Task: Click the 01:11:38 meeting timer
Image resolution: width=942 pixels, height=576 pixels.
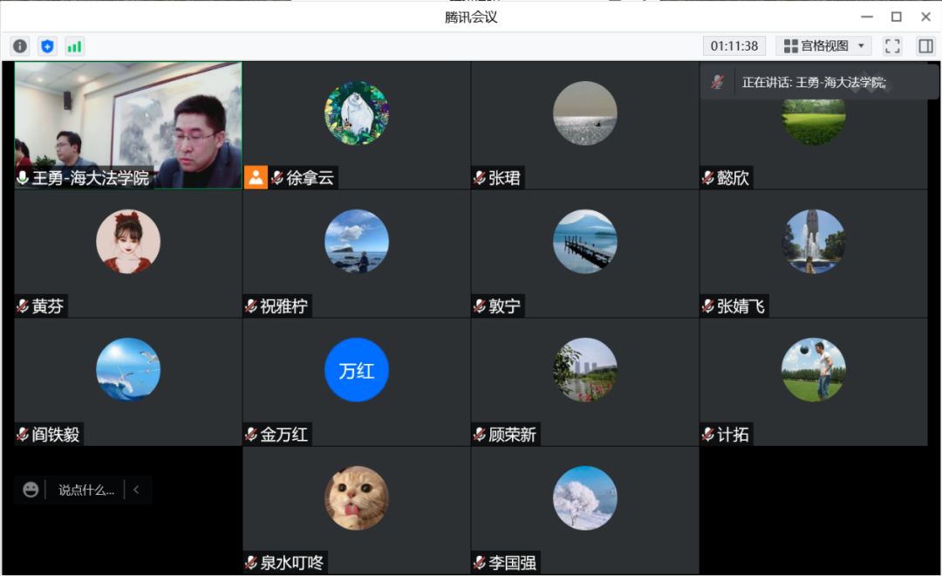Action: [x=734, y=46]
